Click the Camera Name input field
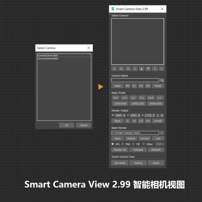The width and height of the screenshot is (202, 202). 135,80
